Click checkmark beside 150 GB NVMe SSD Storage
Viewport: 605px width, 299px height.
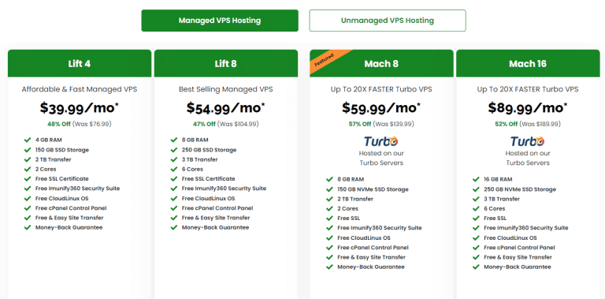pos(329,189)
